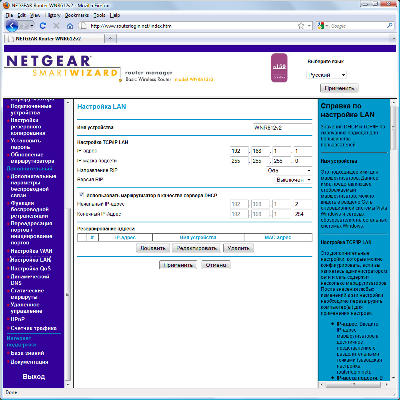This screenshot has height=400, width=400.
Task: Open Настройки резервного копирования link
Action: [x=28, y=126]
